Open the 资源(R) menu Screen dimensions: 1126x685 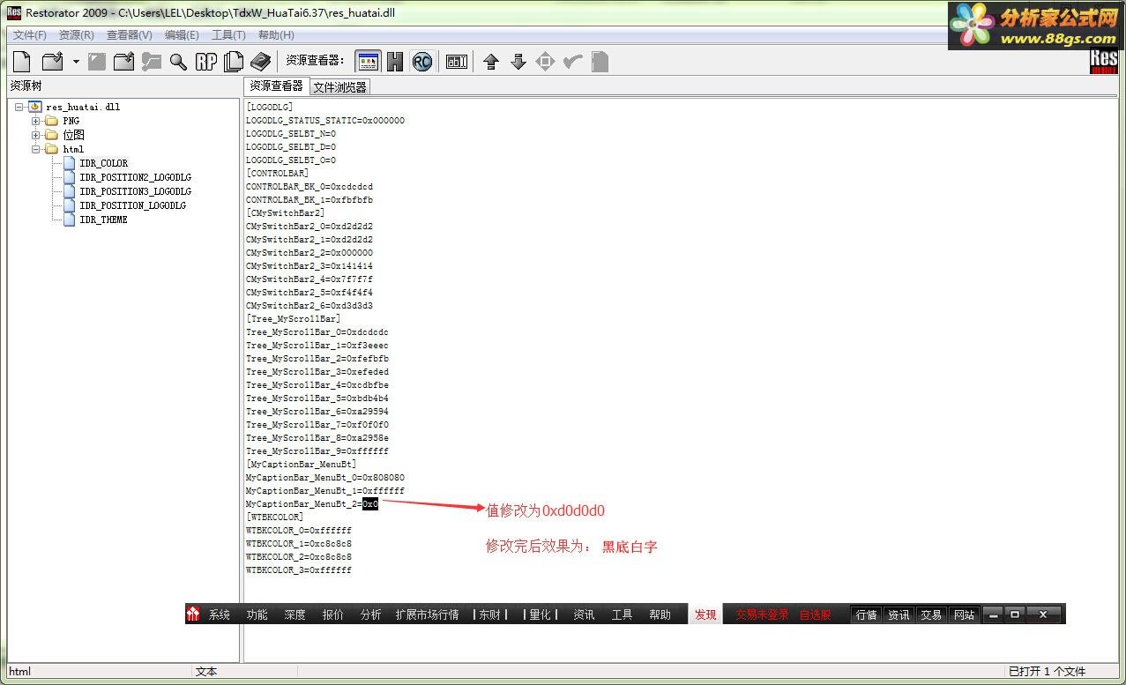click(x=77, y=35)
